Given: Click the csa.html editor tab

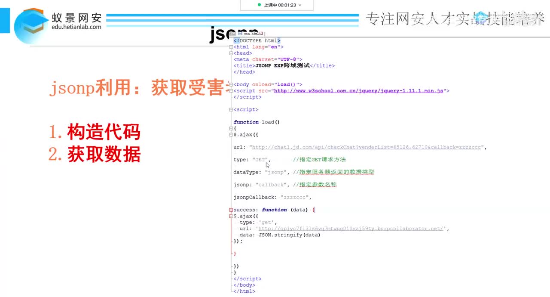Looking at the screenshot, I should (251, 33).
